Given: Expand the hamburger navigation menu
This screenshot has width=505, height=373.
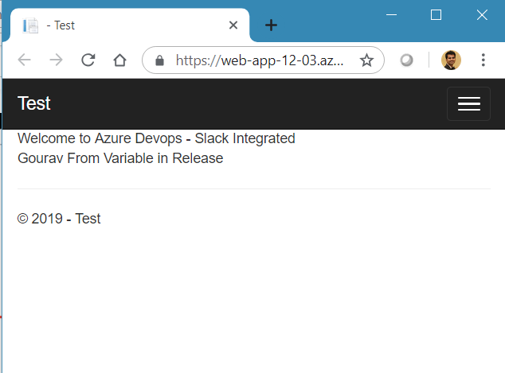Looking at the screenshot, I should tap(468, 104).
